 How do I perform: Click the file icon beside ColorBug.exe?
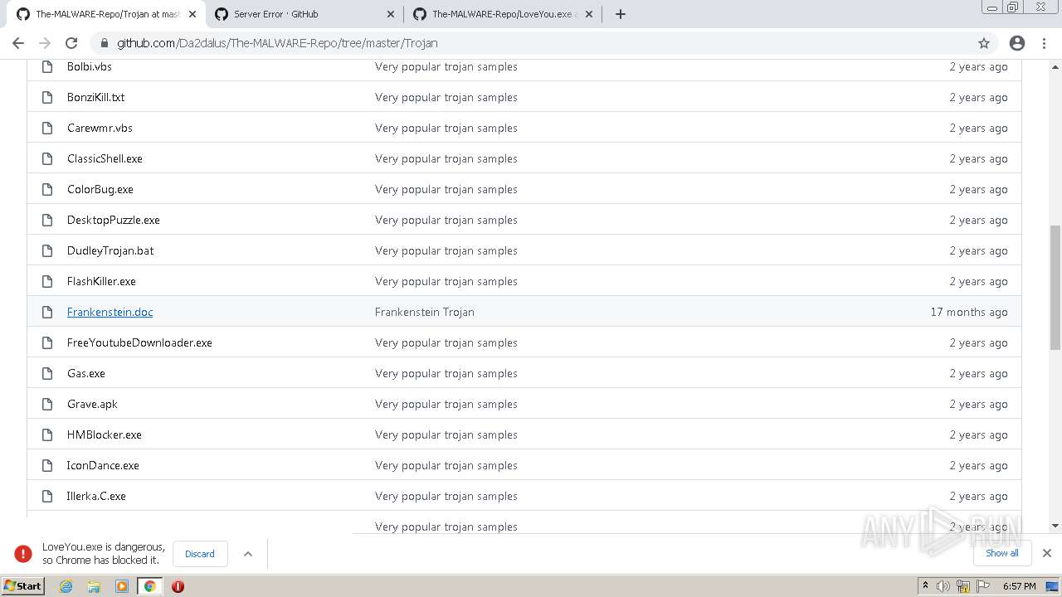47,189
